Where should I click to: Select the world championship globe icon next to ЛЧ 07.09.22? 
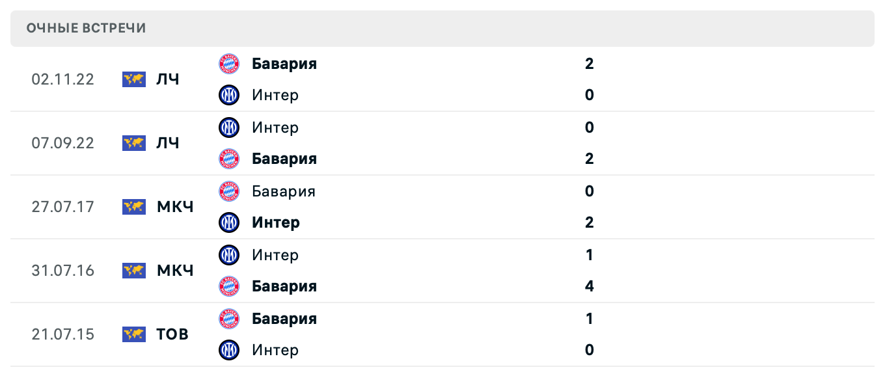pyautogui.click(x=133, y=143)
